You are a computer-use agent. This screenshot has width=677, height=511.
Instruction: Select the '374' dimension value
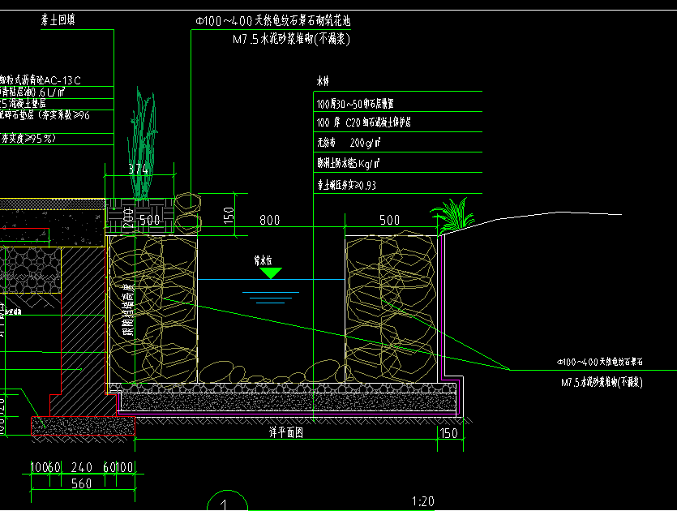(138, 169)
